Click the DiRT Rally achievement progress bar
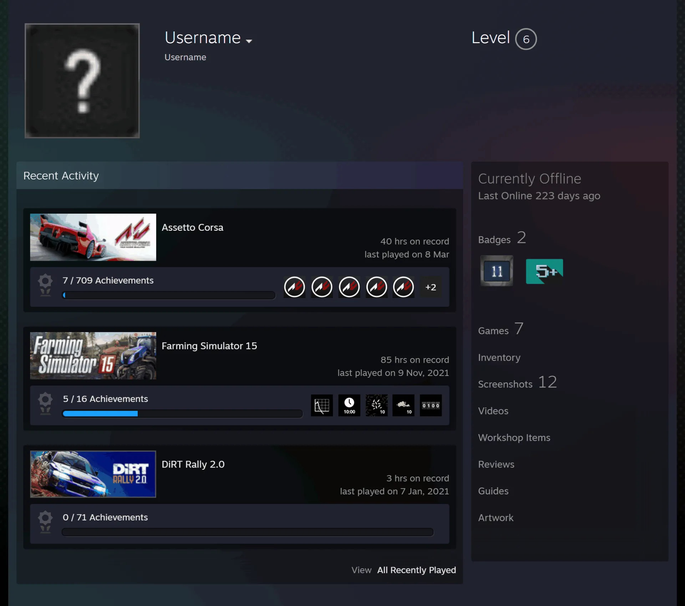The height and width of the screenshot is (606, 685). [248, 532]
